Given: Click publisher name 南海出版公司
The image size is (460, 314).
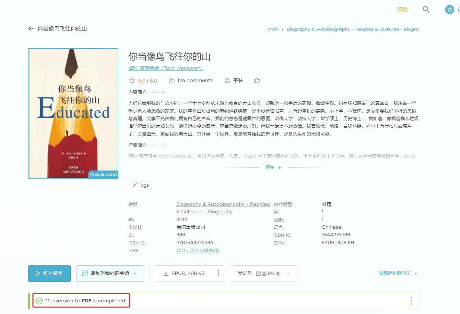Looking at the screenshot, I should tap(191, 227).
